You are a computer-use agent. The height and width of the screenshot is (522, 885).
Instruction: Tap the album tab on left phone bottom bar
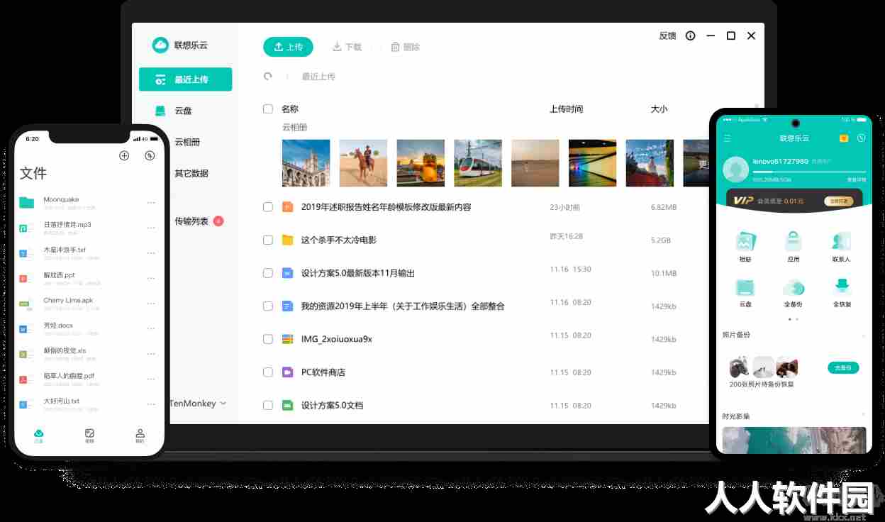(x=89, y=435)
